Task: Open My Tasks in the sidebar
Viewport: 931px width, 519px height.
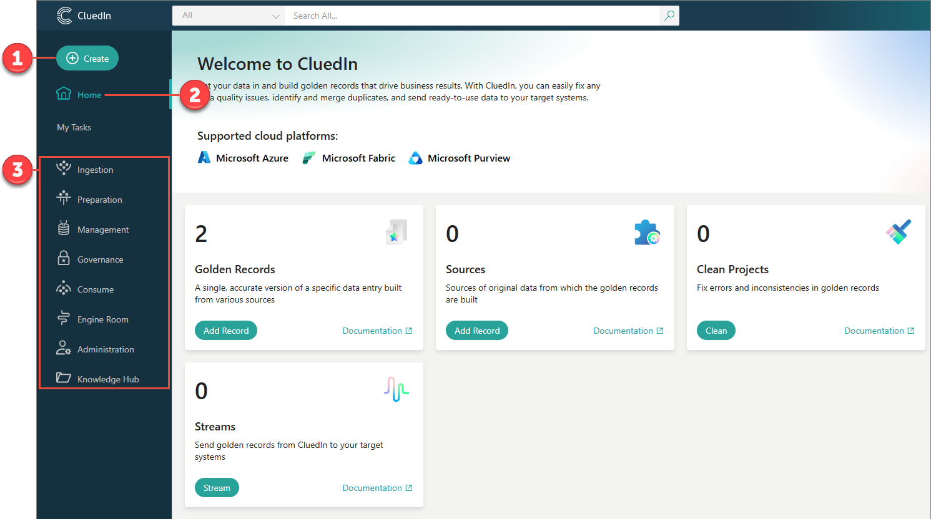Action: (x=74, y=127)
